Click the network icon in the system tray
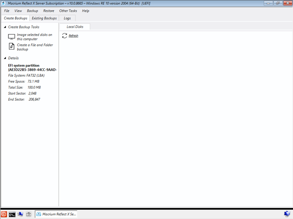This screenshot has height=219, width=293. tap(287, 214)
